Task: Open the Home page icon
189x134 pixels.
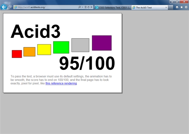Action: pyautogui.click(x=177, y=7)
